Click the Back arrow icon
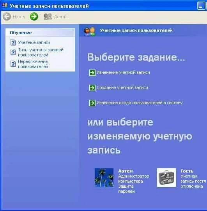This screenshot has height=211, width=207. (7, 17)
